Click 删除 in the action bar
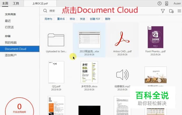Viewport: 182px width, 115px height. tap(108, 19)
